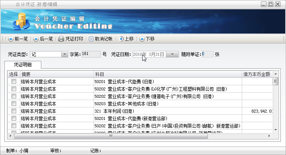Click the 凭证打印 printer icon
286x155 pixels.
(x=61, y=39)
